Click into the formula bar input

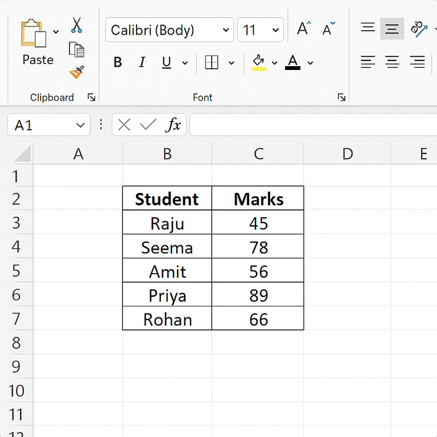tap(314, 125)
